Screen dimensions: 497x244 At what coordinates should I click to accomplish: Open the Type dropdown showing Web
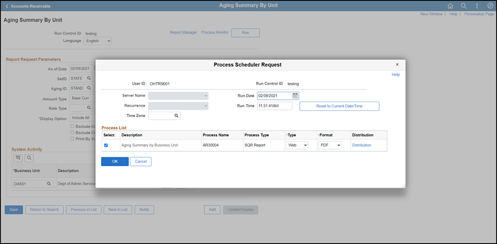tap(297, 145)
